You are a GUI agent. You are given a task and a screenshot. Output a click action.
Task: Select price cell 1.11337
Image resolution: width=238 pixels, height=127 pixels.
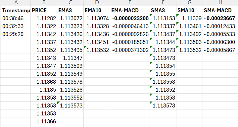44,42
